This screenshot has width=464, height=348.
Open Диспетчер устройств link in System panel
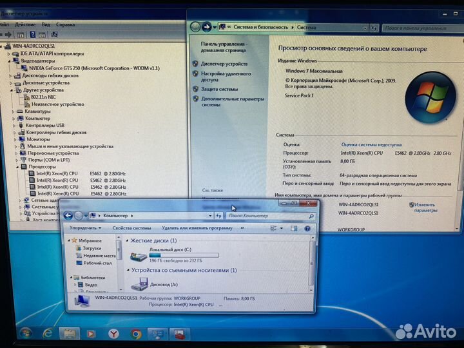pyautogui.click(x=224, y=64)
